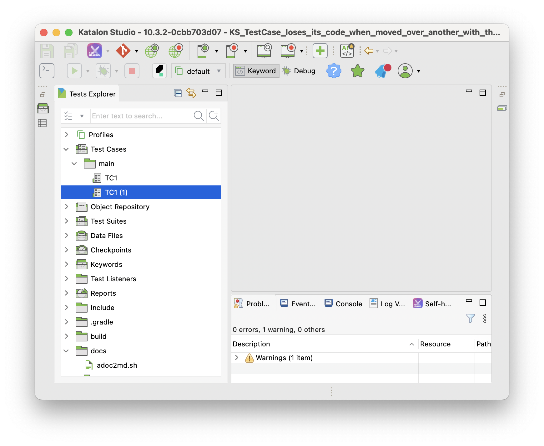Select the TC1 test case
544x446 pixels.
(x=111, y=178)
